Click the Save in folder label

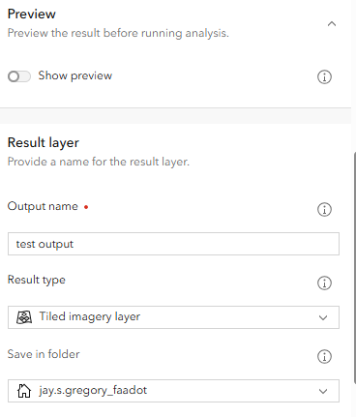(x=44, y=354)
